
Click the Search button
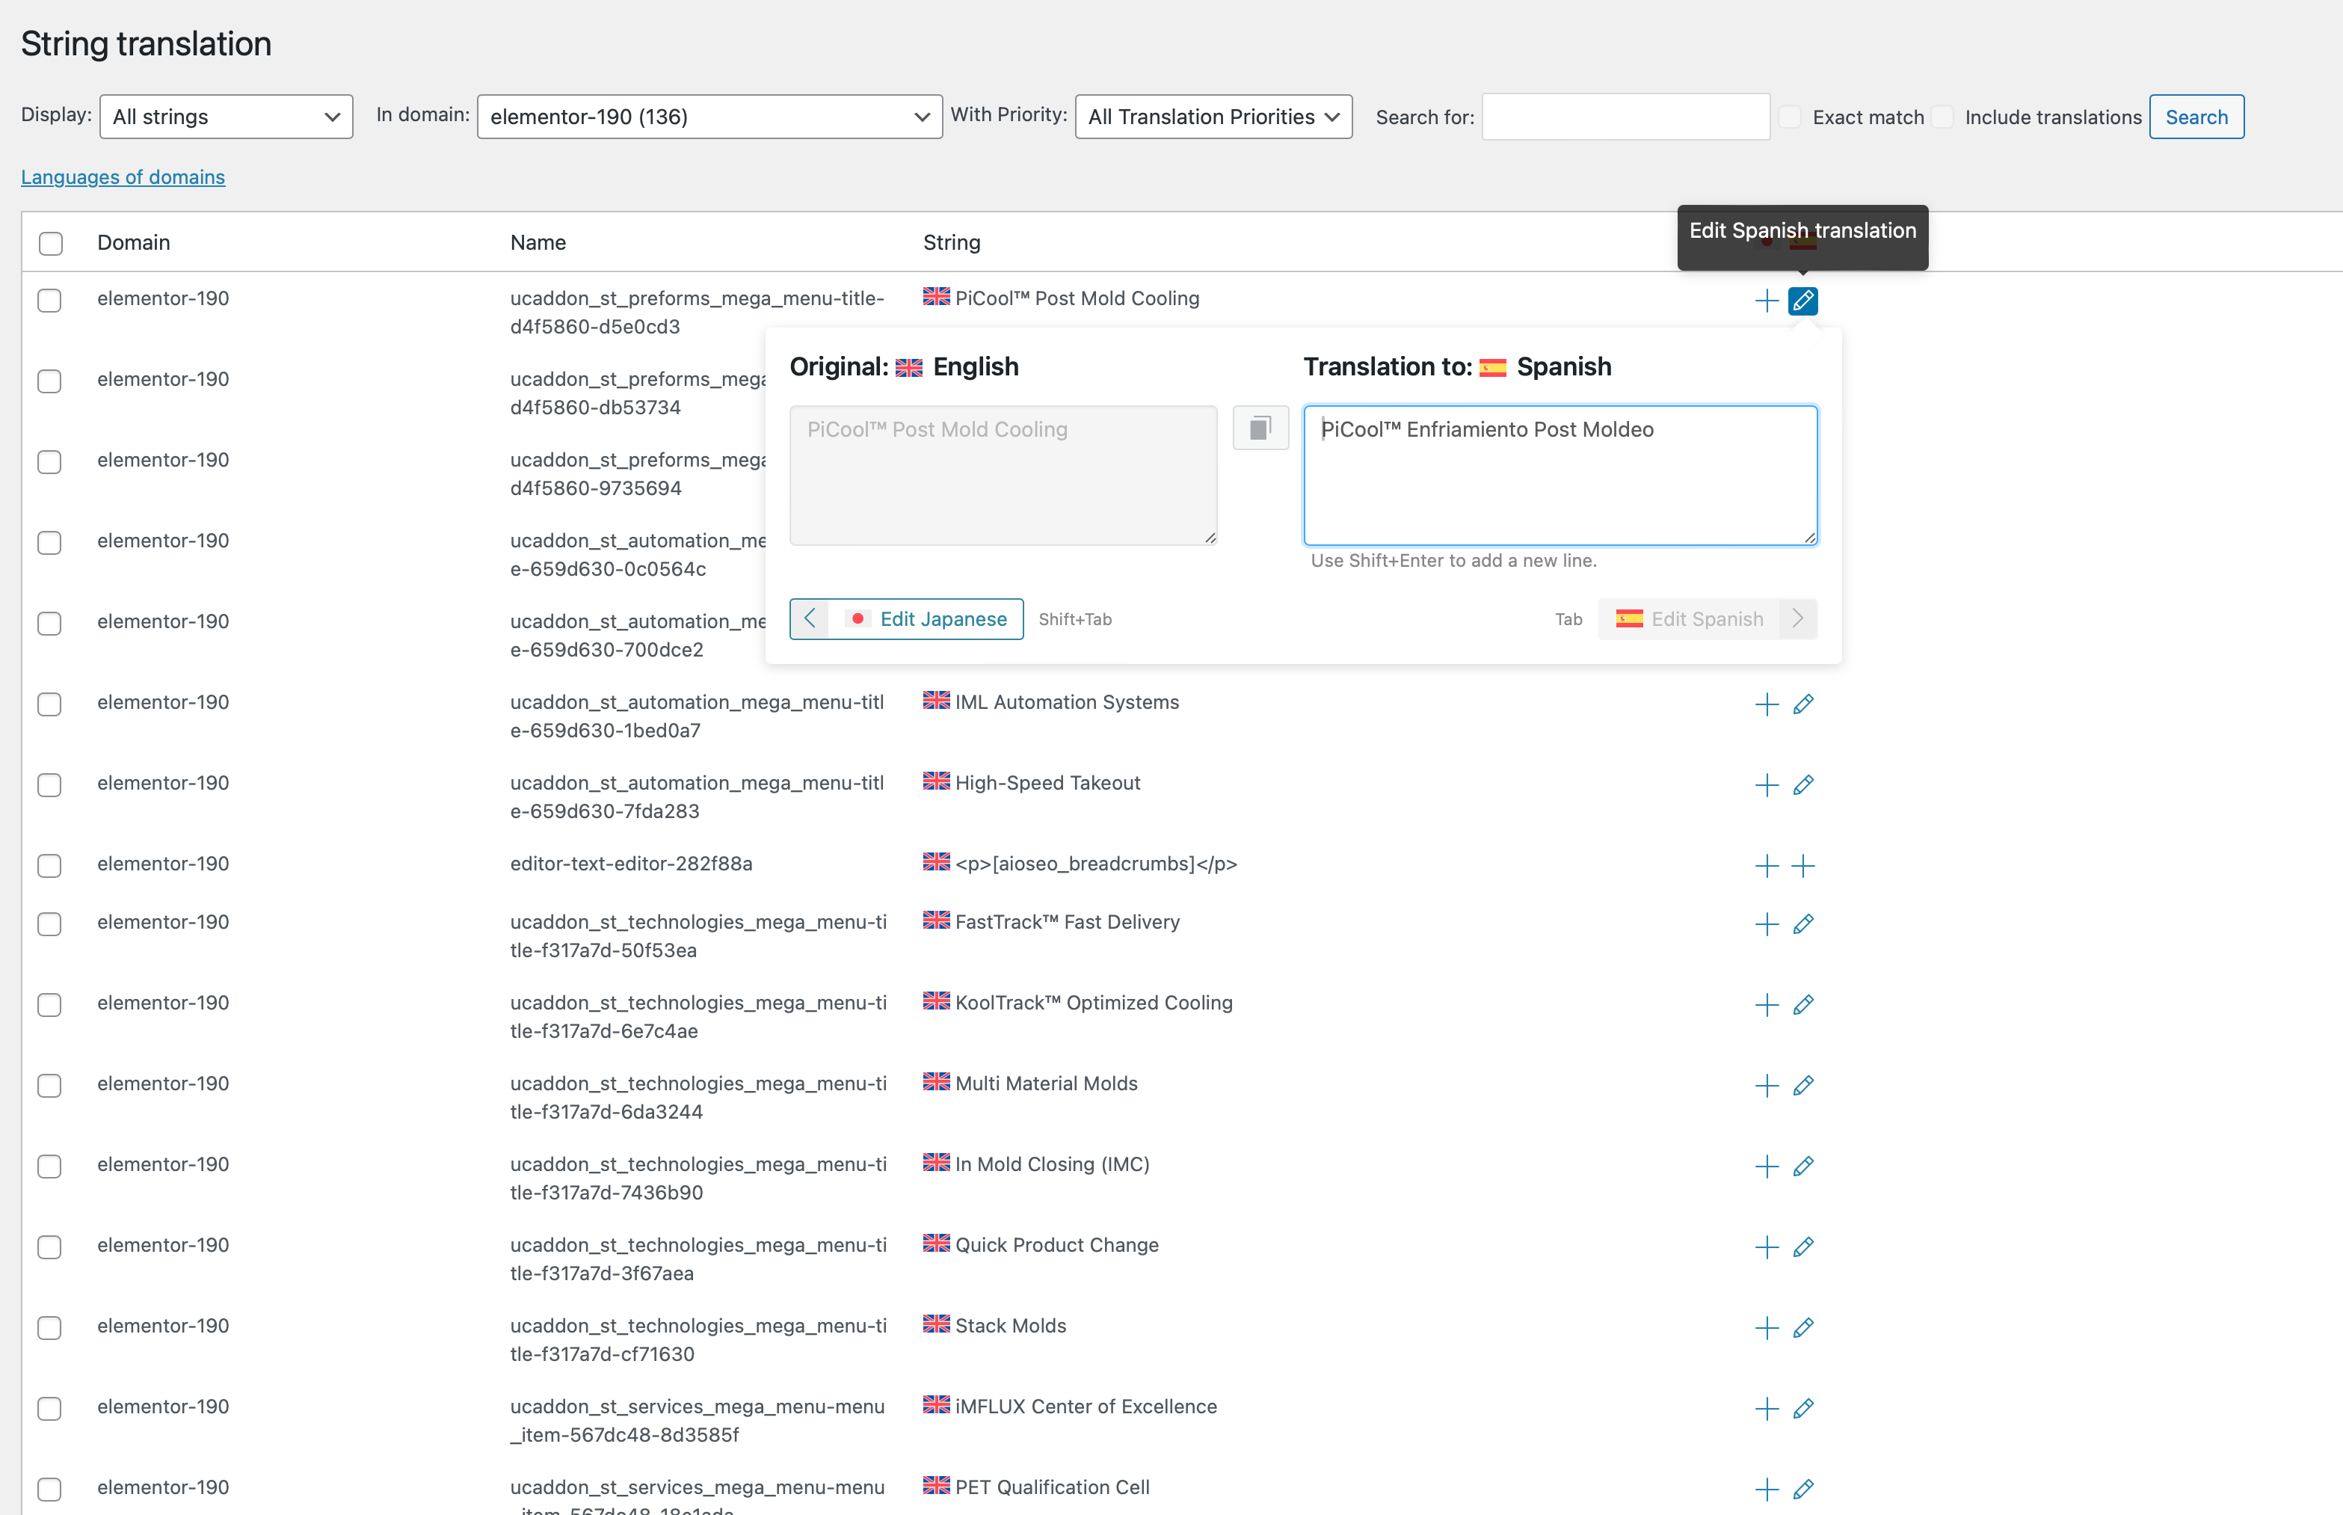2196,117
